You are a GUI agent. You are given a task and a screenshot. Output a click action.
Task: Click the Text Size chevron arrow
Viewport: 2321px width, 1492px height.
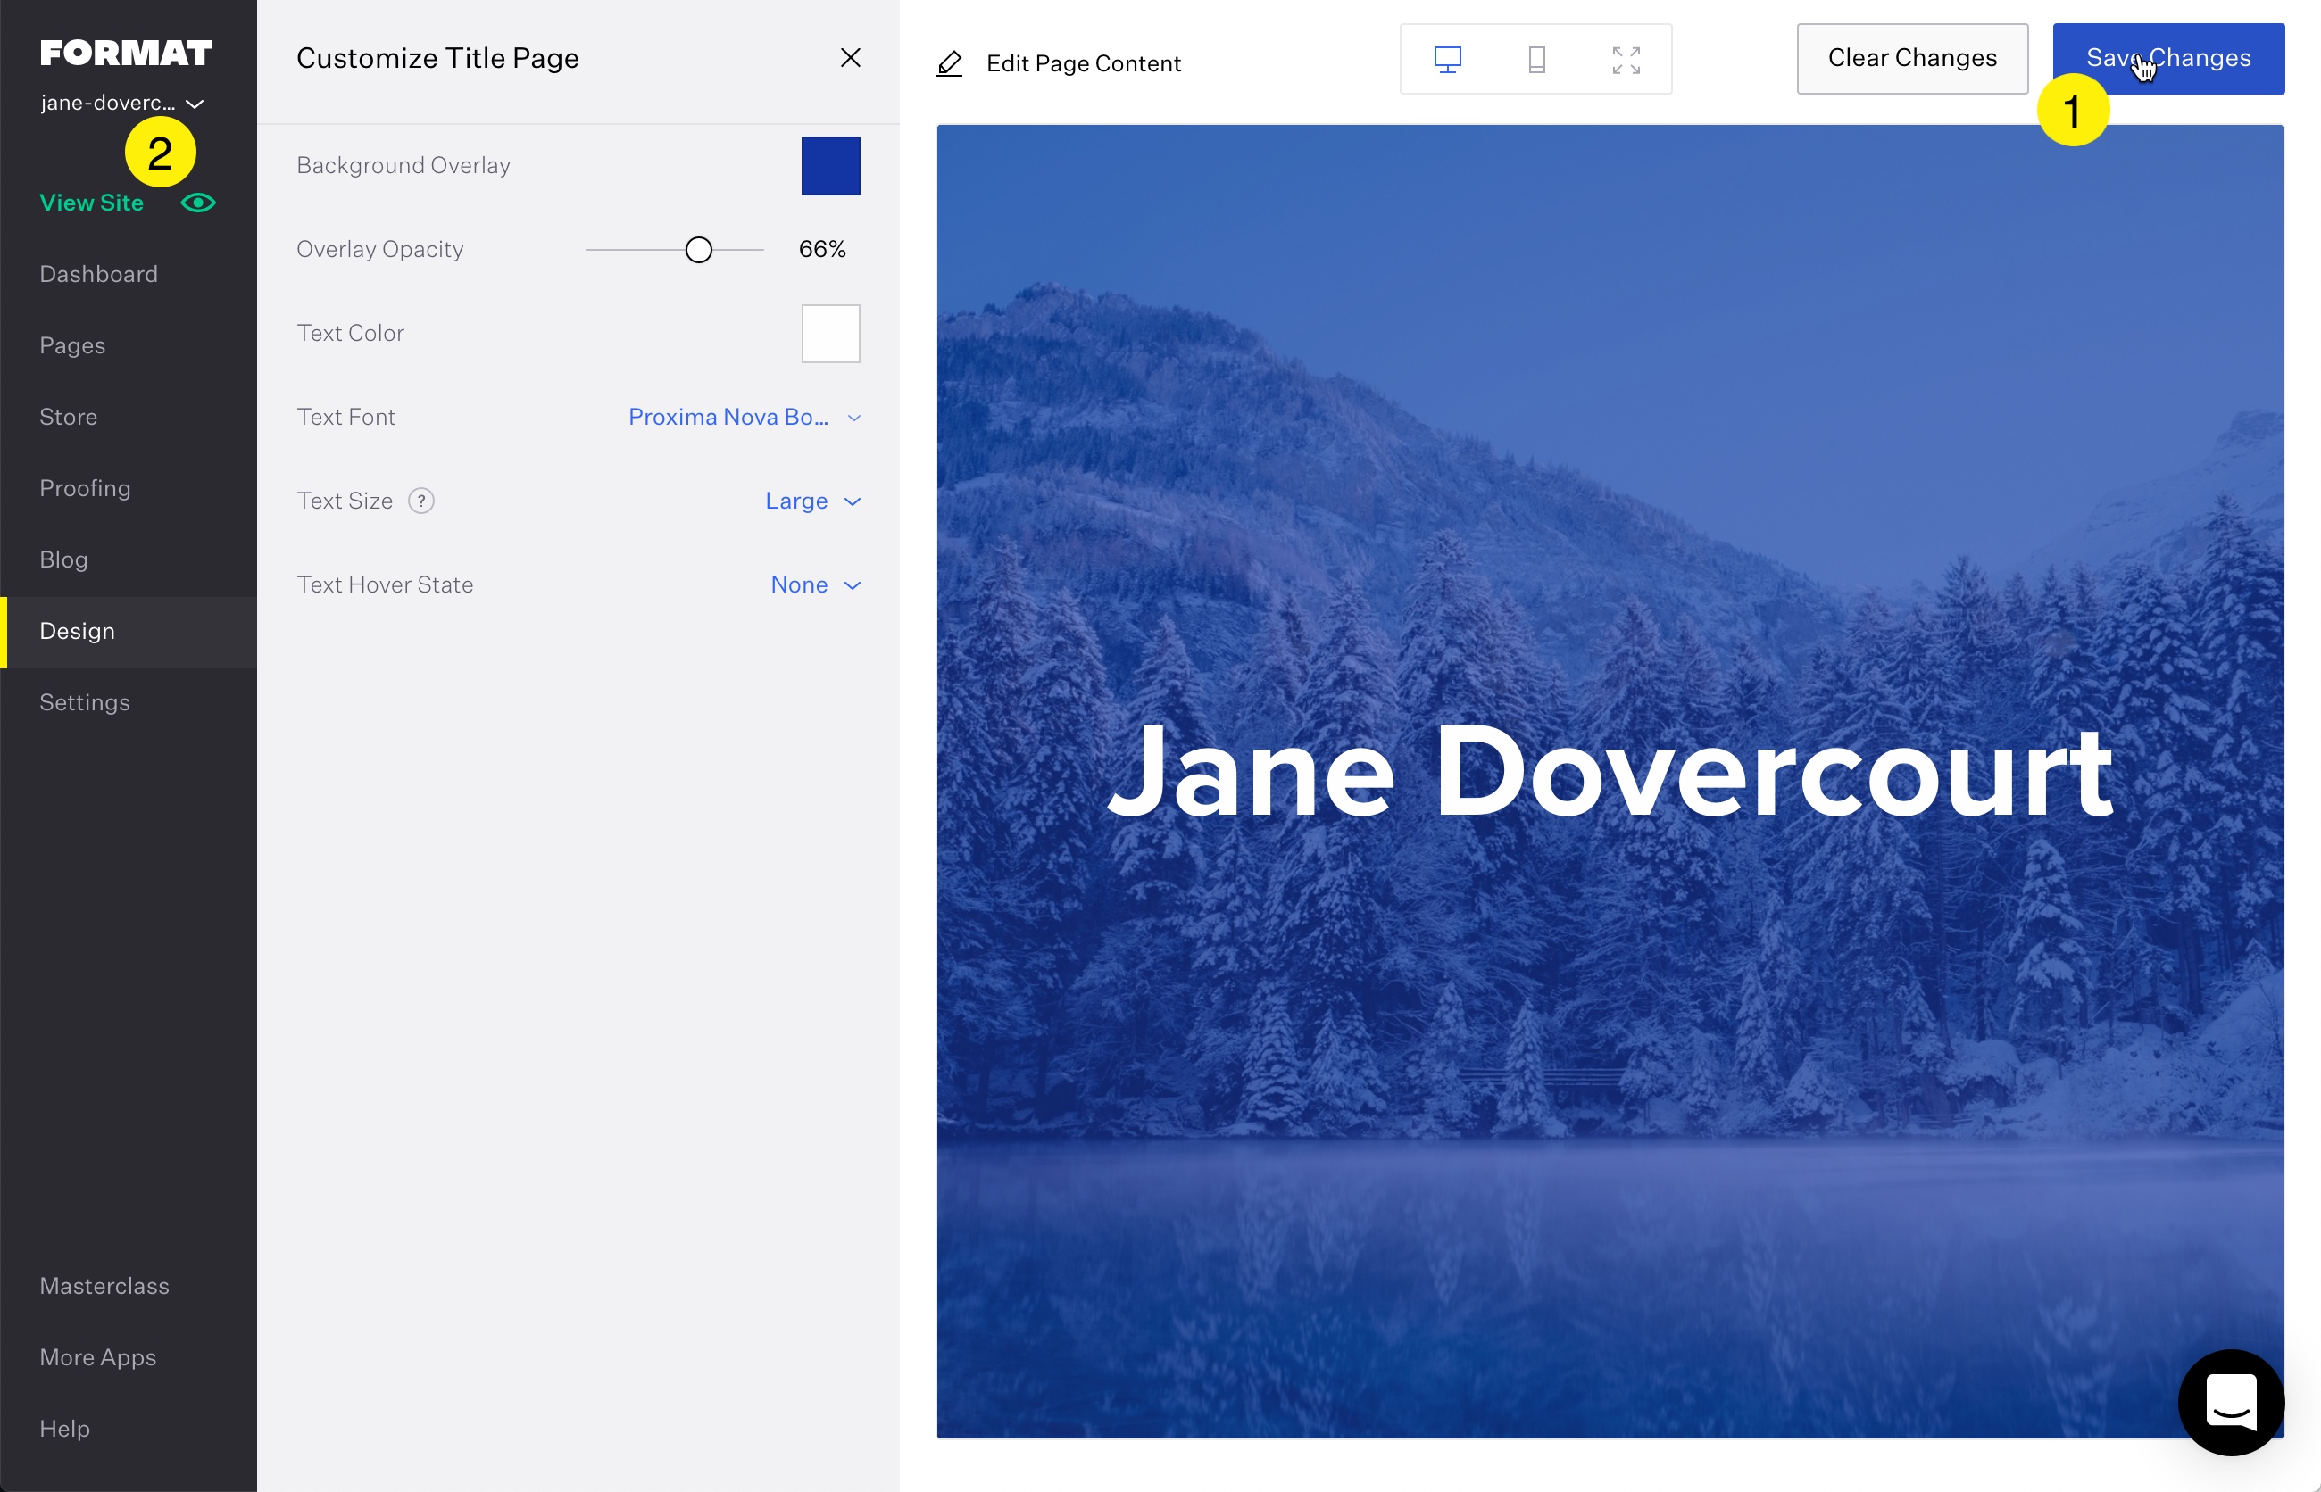click(x=853, y=501)
